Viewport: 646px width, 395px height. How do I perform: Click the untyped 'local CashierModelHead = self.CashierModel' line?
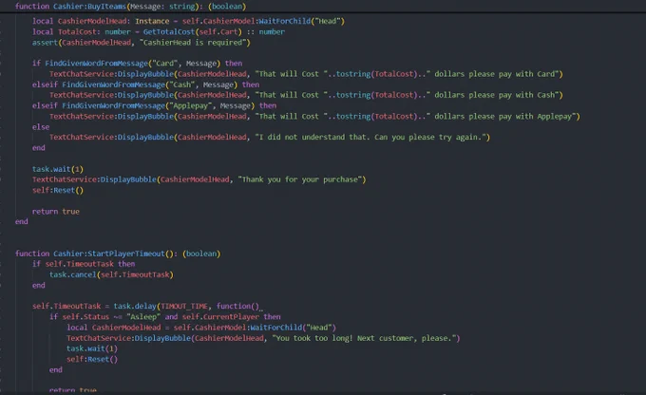201,328
